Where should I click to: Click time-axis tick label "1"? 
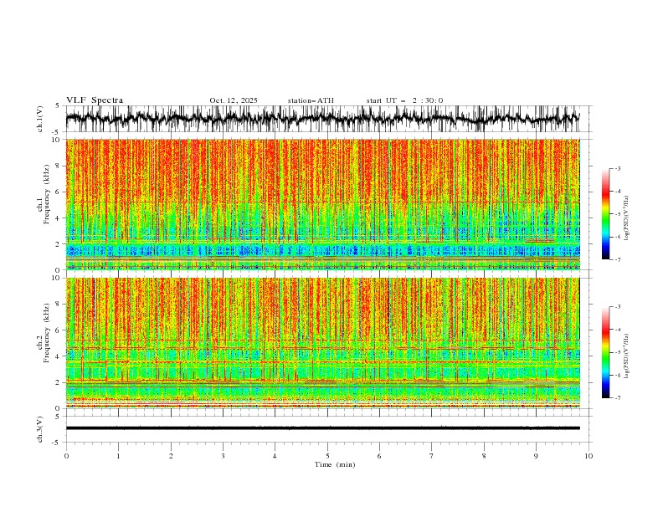(x=118, y=456)
